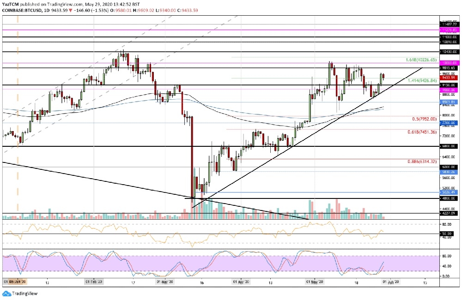Click the magenta 10000.00 price level label
The height and width of the screenshot is (300, 462).
449,63
